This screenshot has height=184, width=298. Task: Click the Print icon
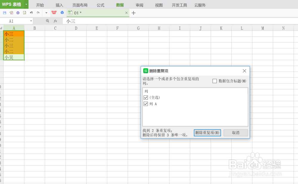[18, 13]
